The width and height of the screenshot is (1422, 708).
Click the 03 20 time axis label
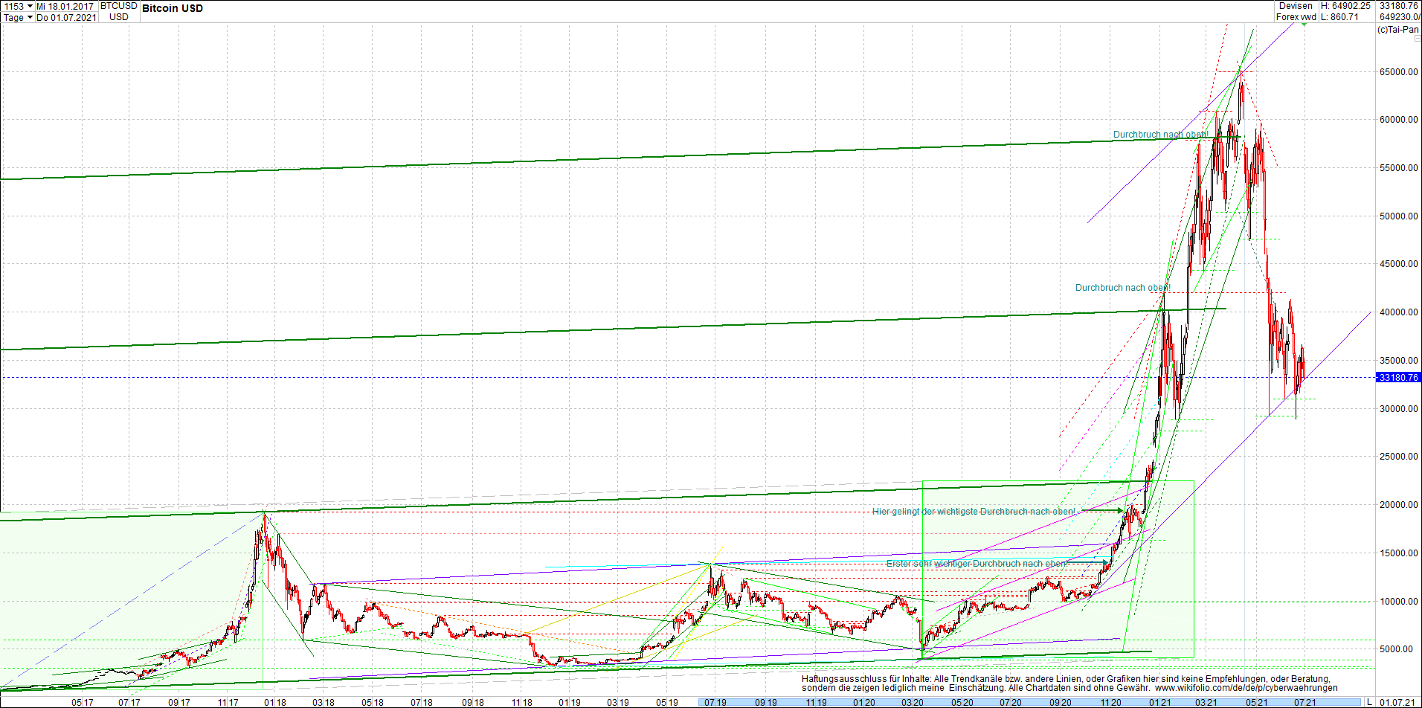[x=912, y=703]
